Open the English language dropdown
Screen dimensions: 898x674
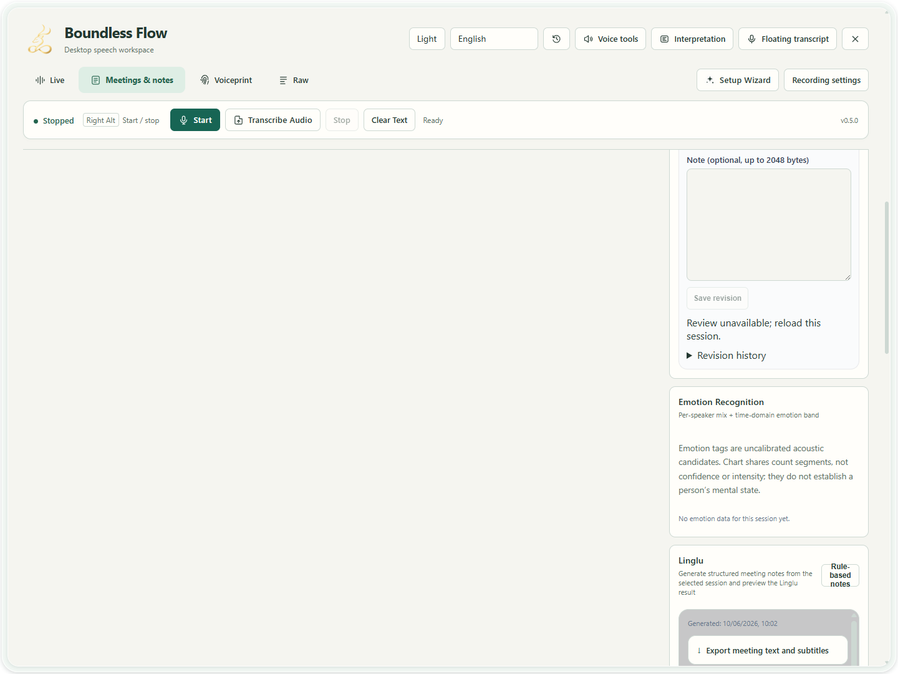pyautogui.click(x=494, y=39)
